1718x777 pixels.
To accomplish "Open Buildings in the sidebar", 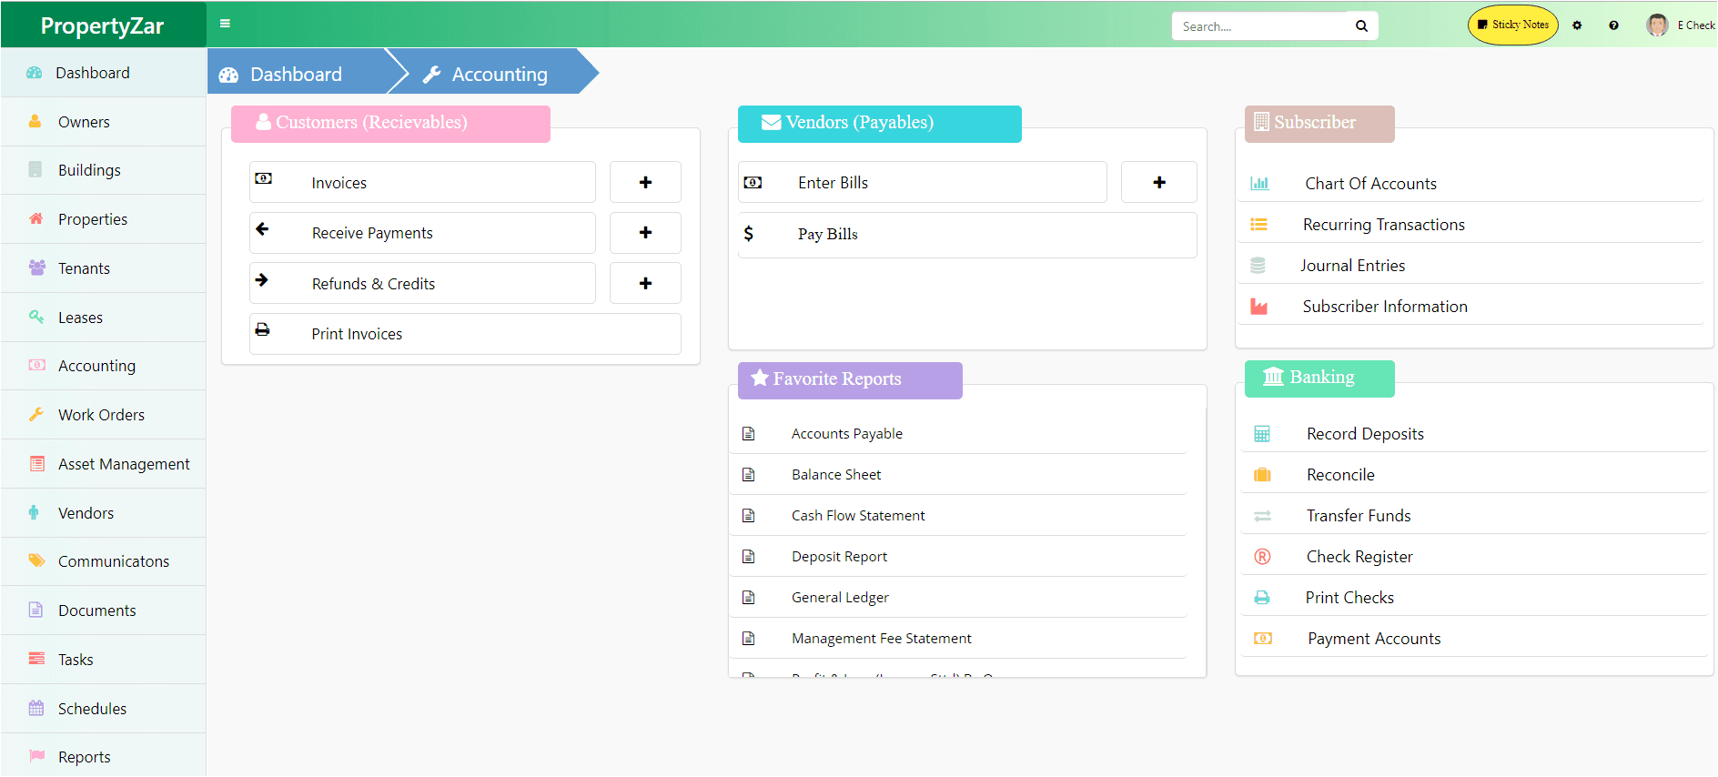I will coord(103,170).
